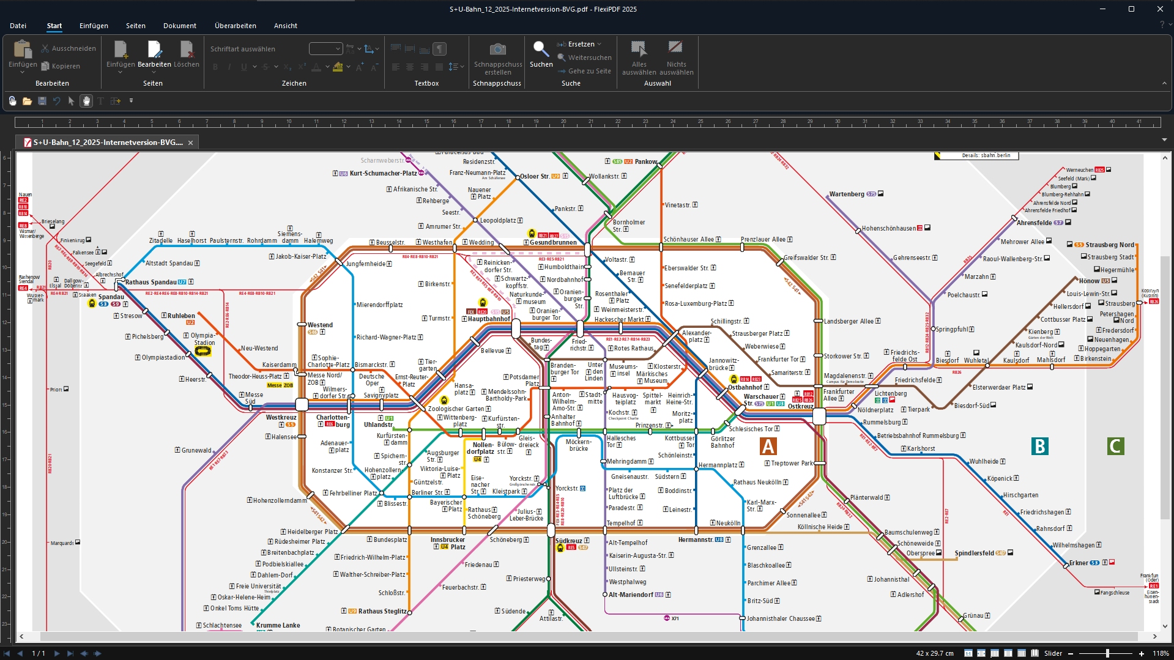
Task: Open the Einfügen ribbon tab
Action: click(94, 26)
